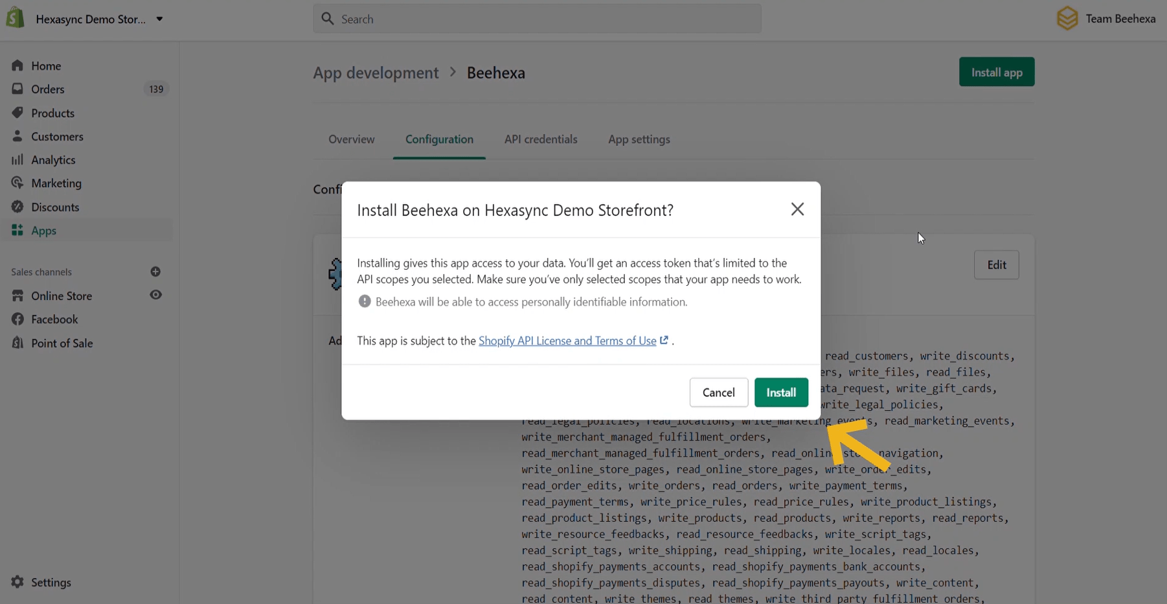
Task: Open Shopify API License and Terms link
Action: (x=567, y=341)
